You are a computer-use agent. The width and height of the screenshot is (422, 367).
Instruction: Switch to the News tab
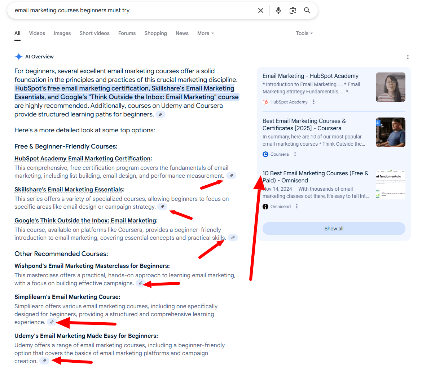(182, 34)
